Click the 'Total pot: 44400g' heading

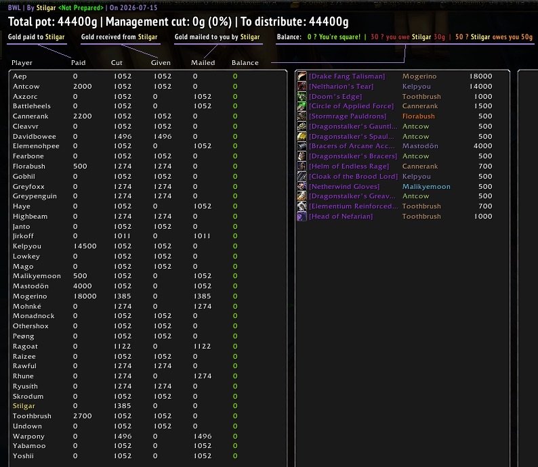(x=53, y=22)
